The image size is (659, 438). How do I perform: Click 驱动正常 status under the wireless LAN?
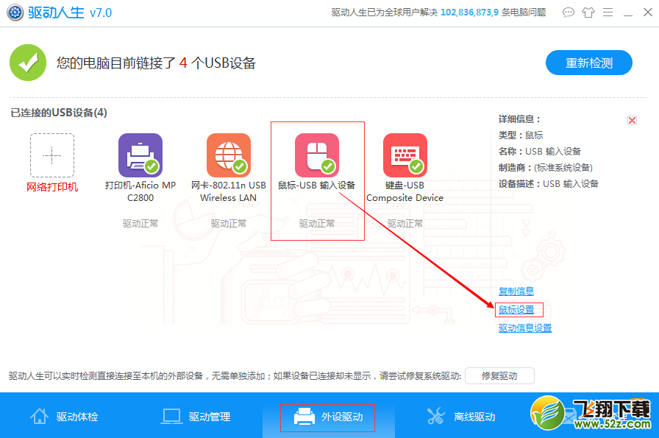(229, 224)
